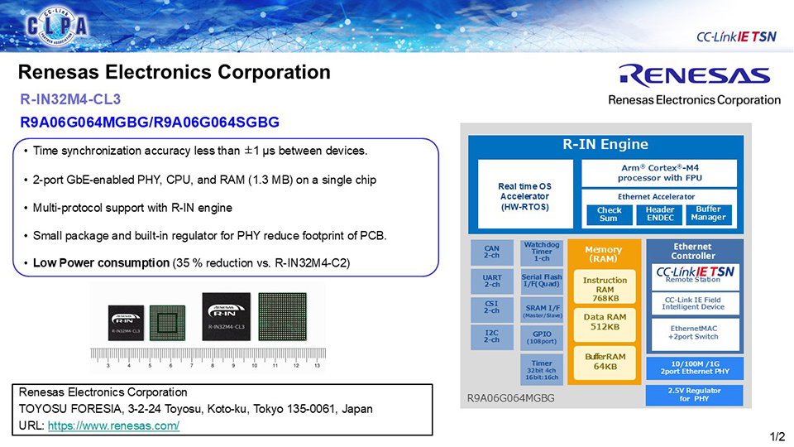
Task: Click the Ethernet Accelerator label
Action: (x=656, y=197)
